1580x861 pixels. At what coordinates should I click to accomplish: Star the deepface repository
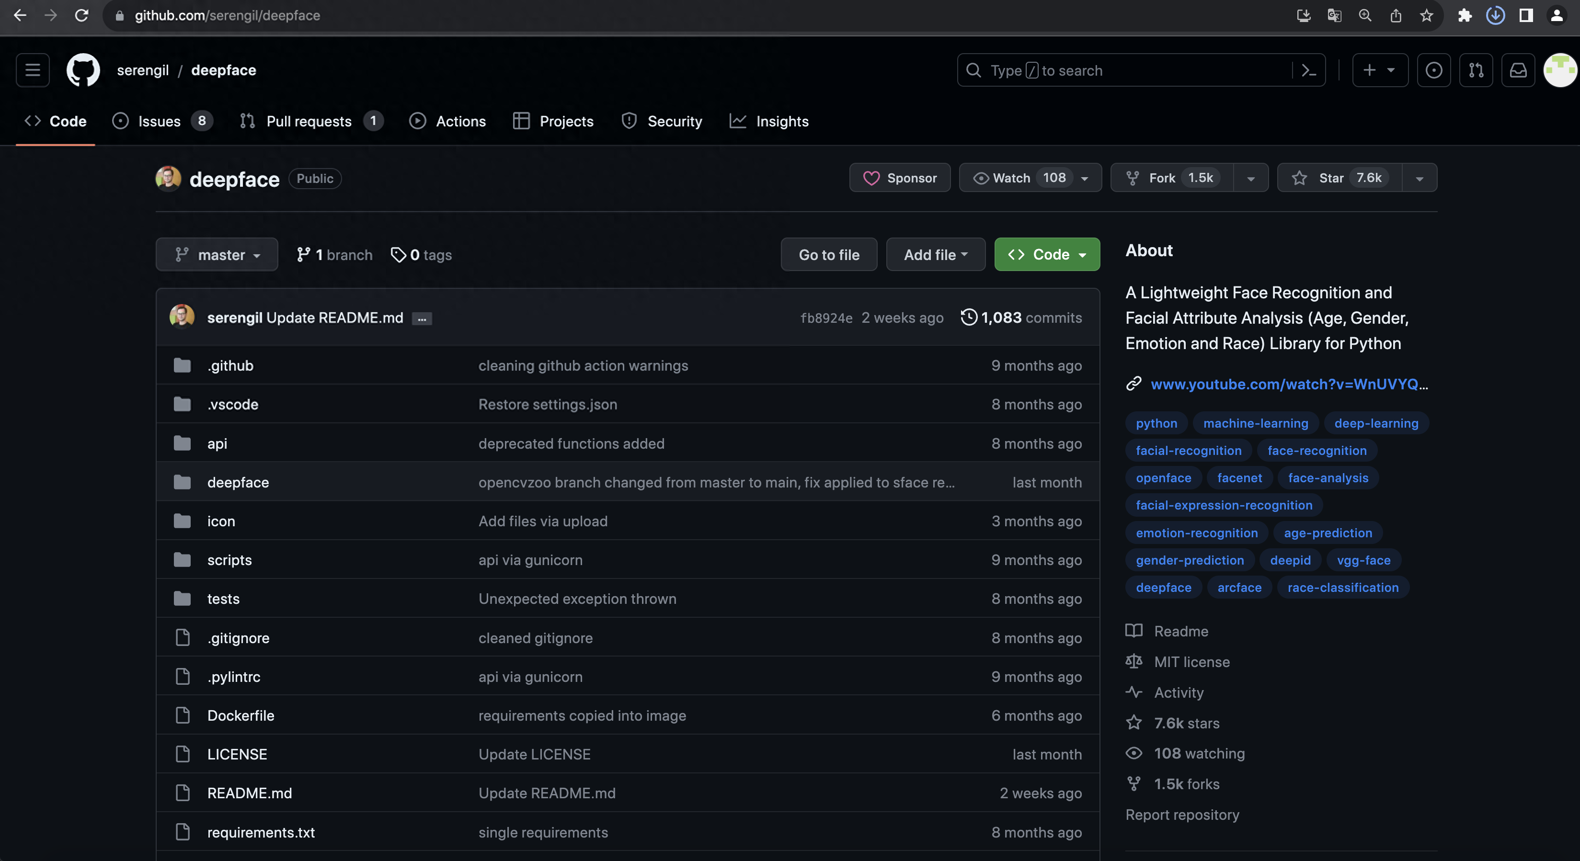[1340, 178]
